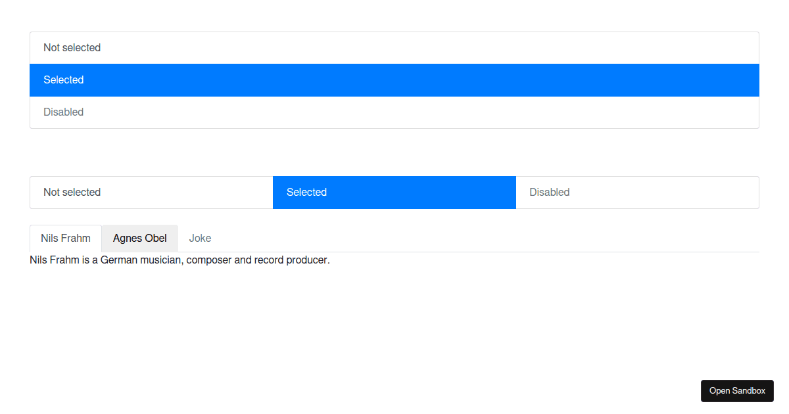
Task: Toggle the first row of the stacked list
Action: (394, 48)
